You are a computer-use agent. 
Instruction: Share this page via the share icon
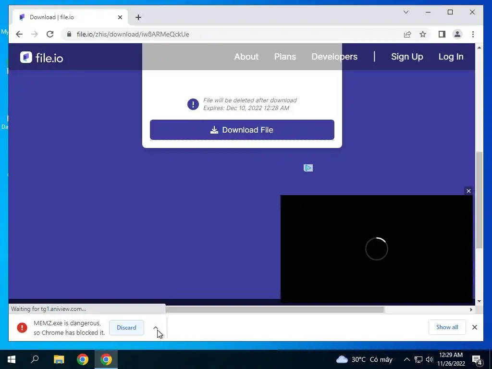click(407, 34)
